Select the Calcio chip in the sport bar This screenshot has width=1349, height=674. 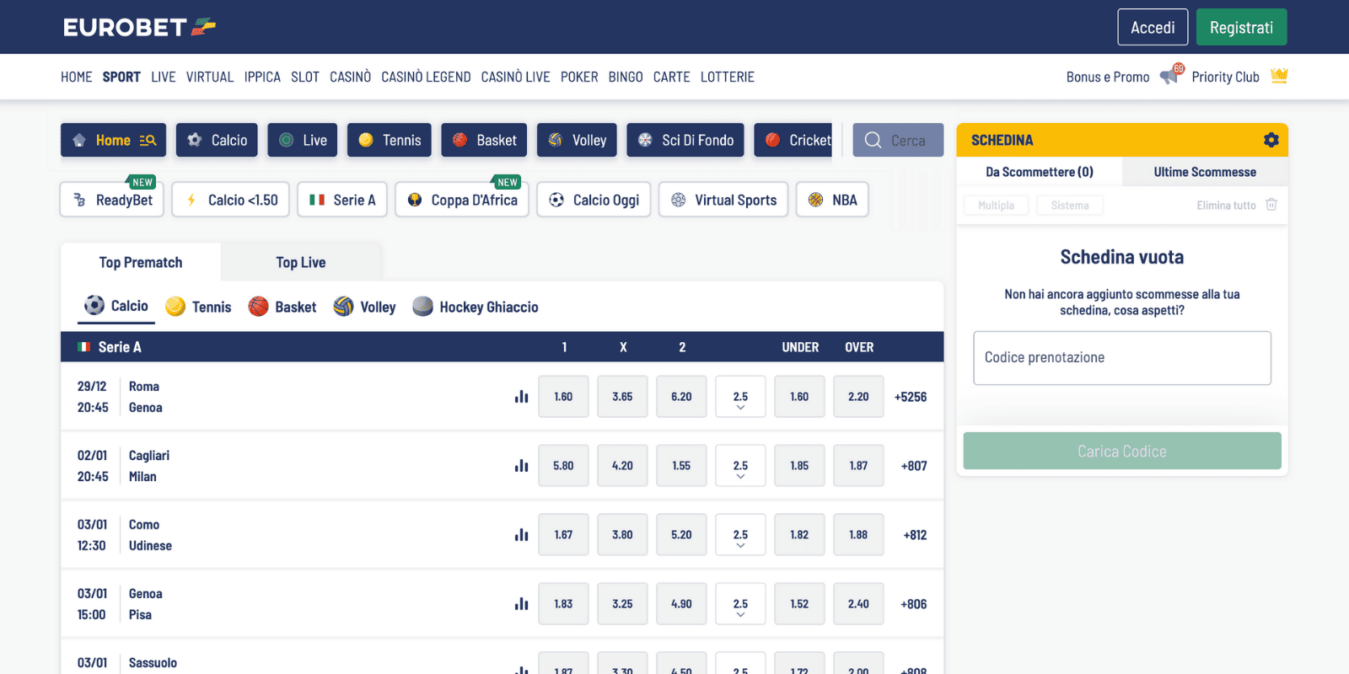tap(217, 140)
